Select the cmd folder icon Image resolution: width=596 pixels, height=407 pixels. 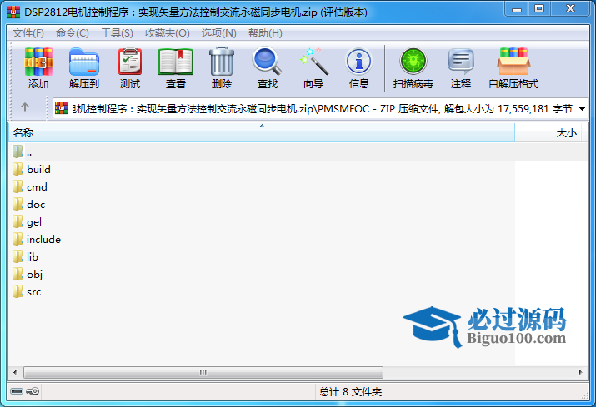[x=18, y=186]
